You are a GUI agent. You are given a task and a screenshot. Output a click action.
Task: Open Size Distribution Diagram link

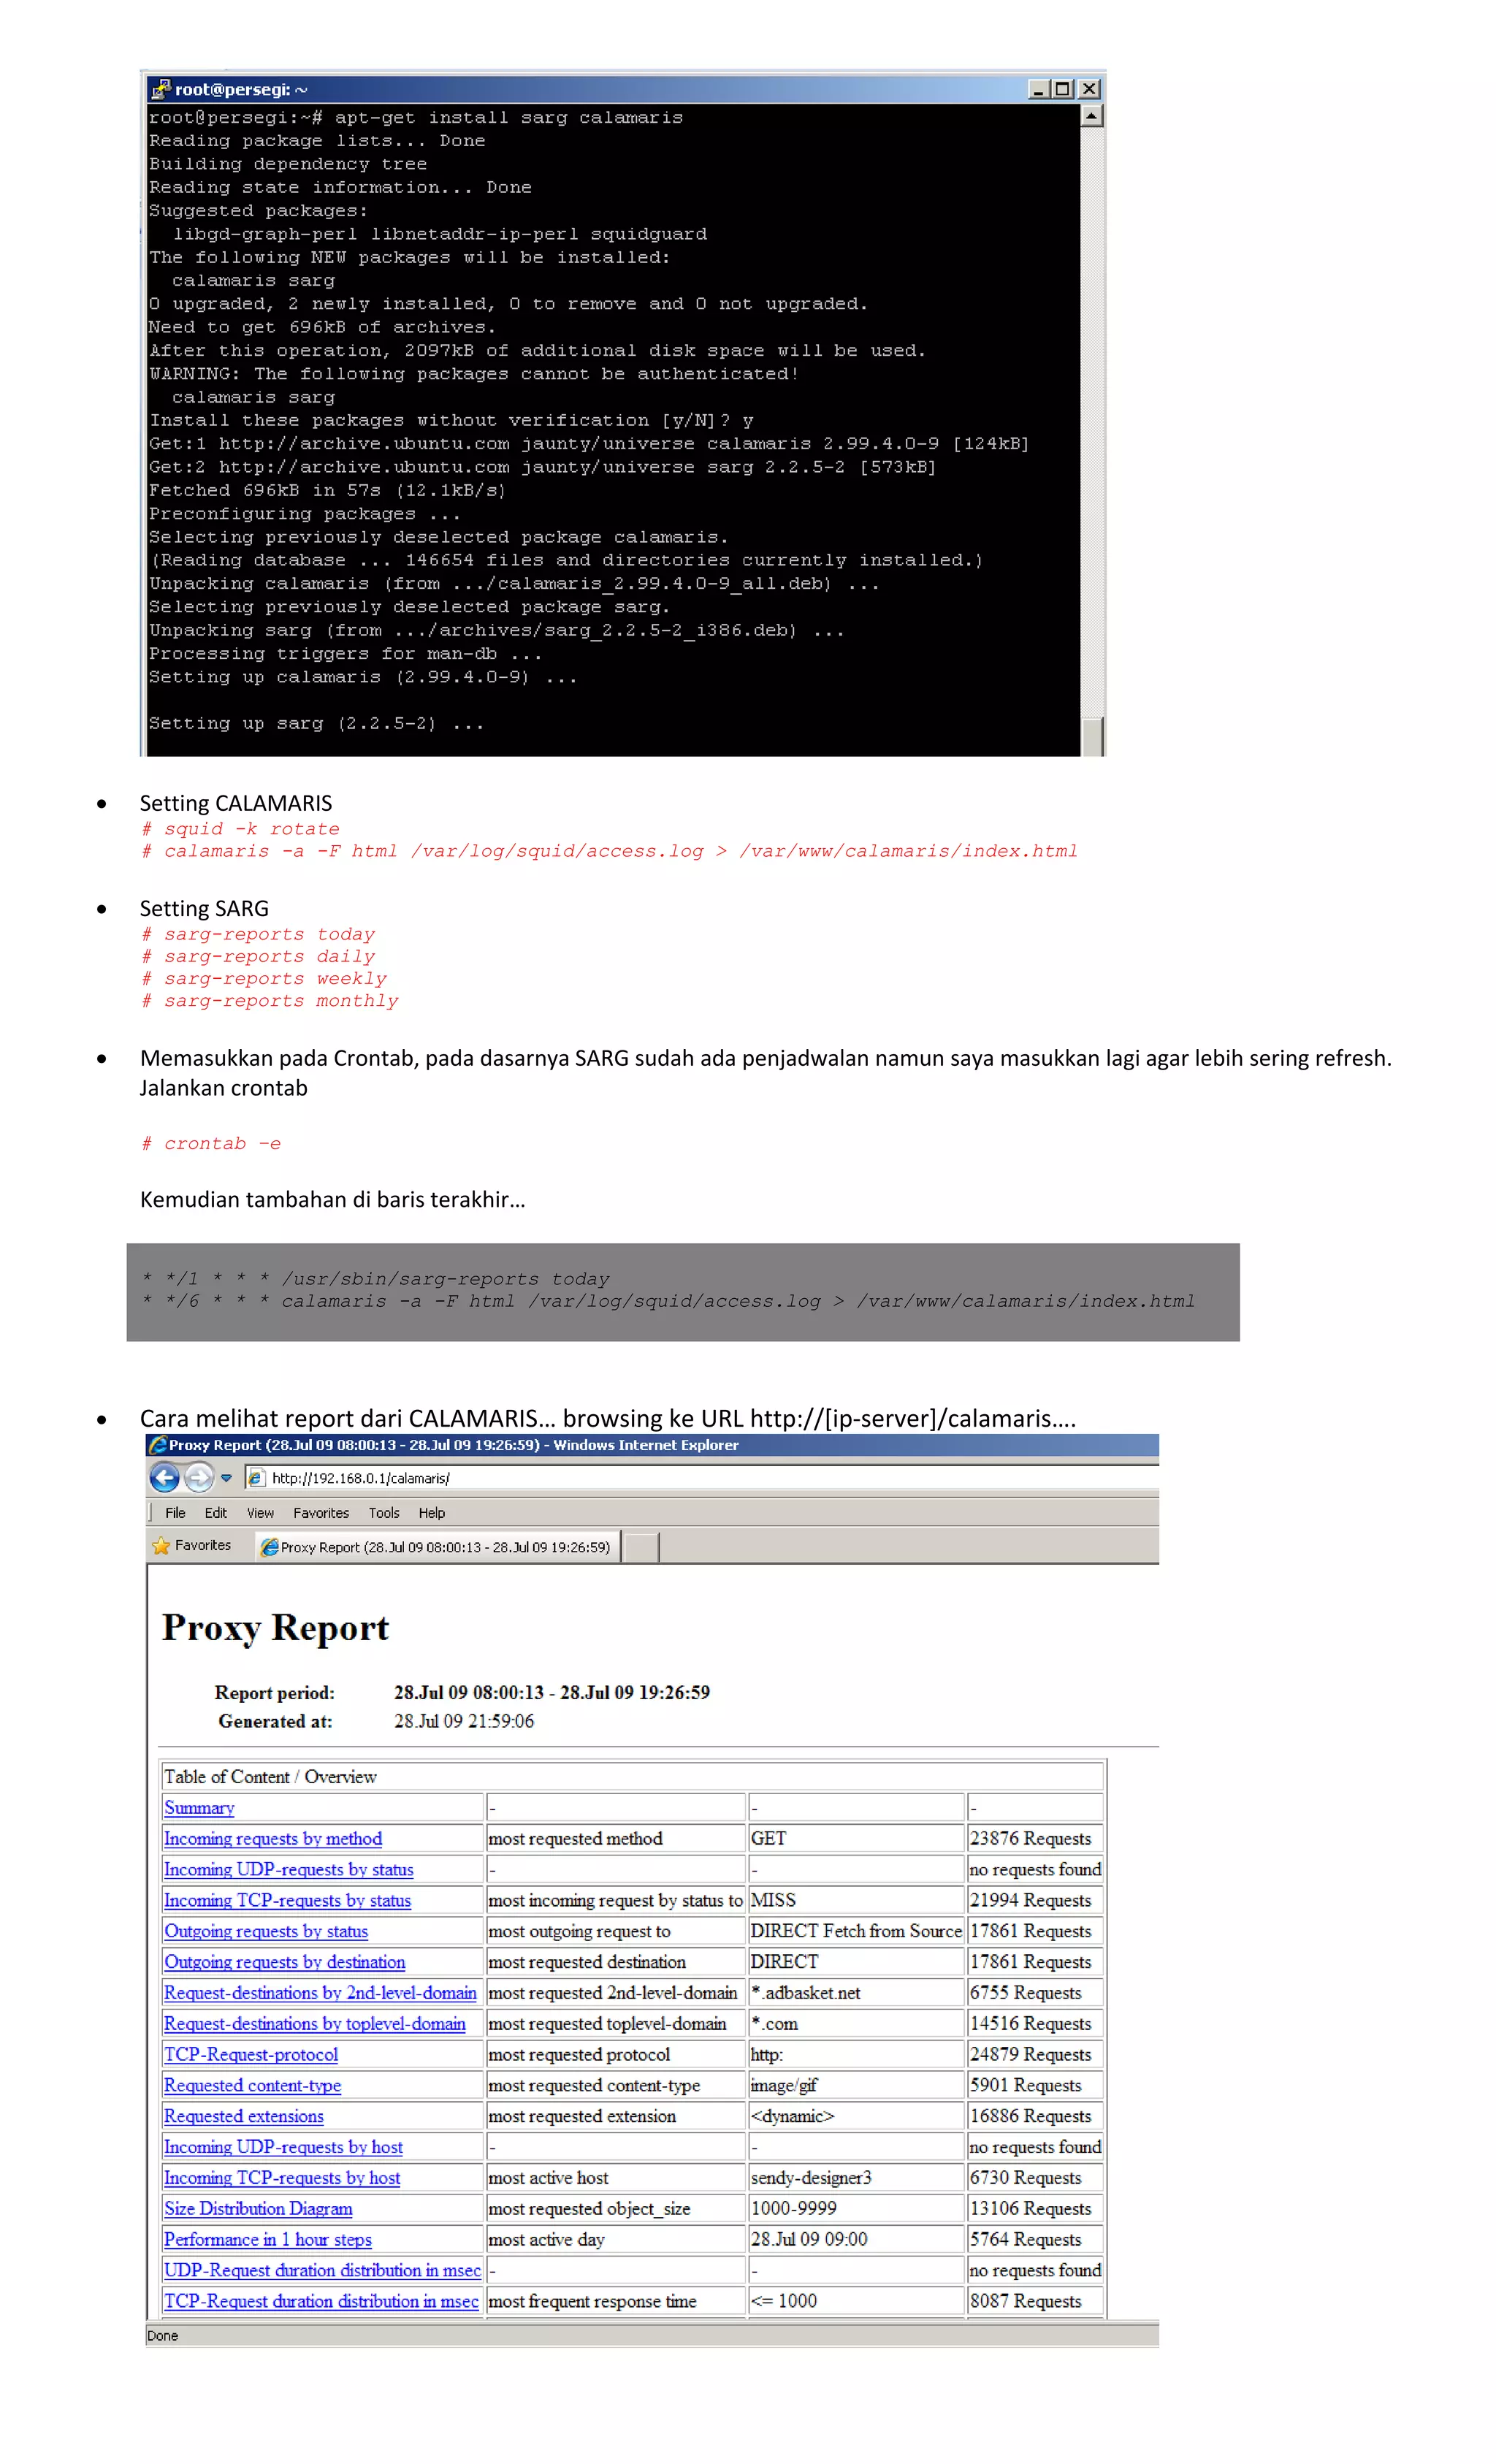pos(258,2208)
